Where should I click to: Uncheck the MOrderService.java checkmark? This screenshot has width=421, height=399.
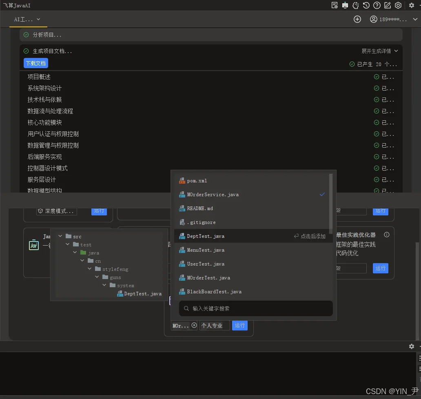point(322,194)
